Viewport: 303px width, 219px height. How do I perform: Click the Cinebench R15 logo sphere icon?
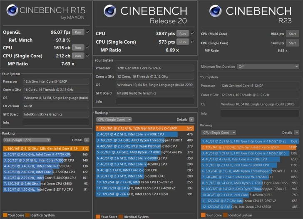(12, 10)
